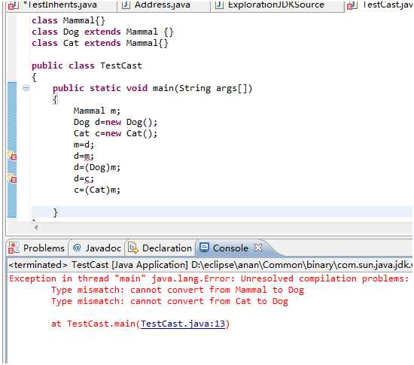Click the console line 'cannot convert from Cat to Dog'
This screenshot has height=365, width=414.
click(169, 301)
